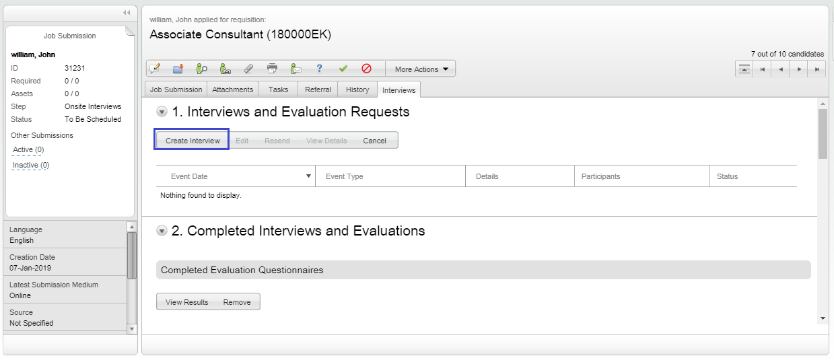Click the Cancel button

click(x=375, y=141)
